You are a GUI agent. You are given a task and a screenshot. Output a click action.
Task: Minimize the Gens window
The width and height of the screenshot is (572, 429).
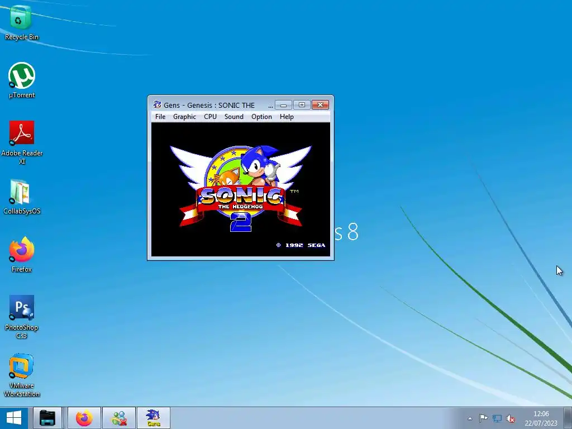(x=283, y=105)
